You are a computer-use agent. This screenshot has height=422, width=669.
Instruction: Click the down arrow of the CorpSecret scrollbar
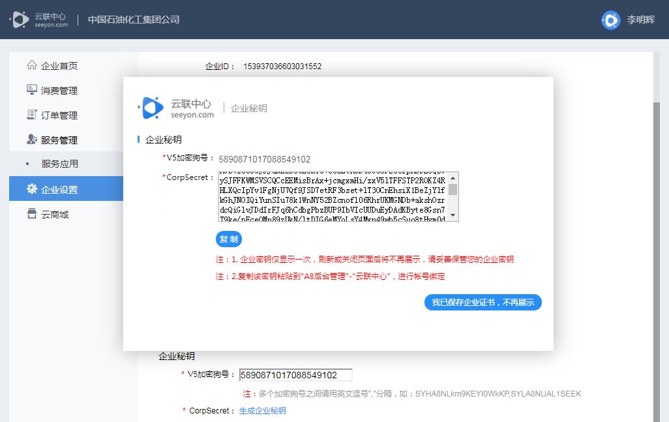point(453,215)
